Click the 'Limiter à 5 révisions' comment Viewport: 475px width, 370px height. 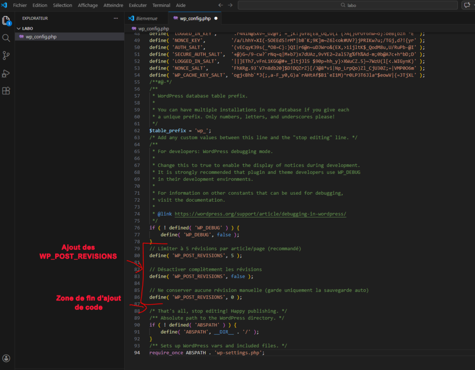(x=225, y=249)
